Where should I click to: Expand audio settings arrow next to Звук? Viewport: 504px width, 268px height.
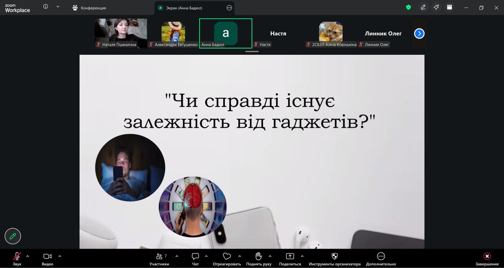[28, 256]
